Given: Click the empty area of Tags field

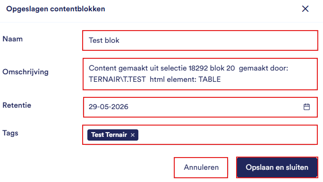Looking at the screenshot, I should coord(227,135).
